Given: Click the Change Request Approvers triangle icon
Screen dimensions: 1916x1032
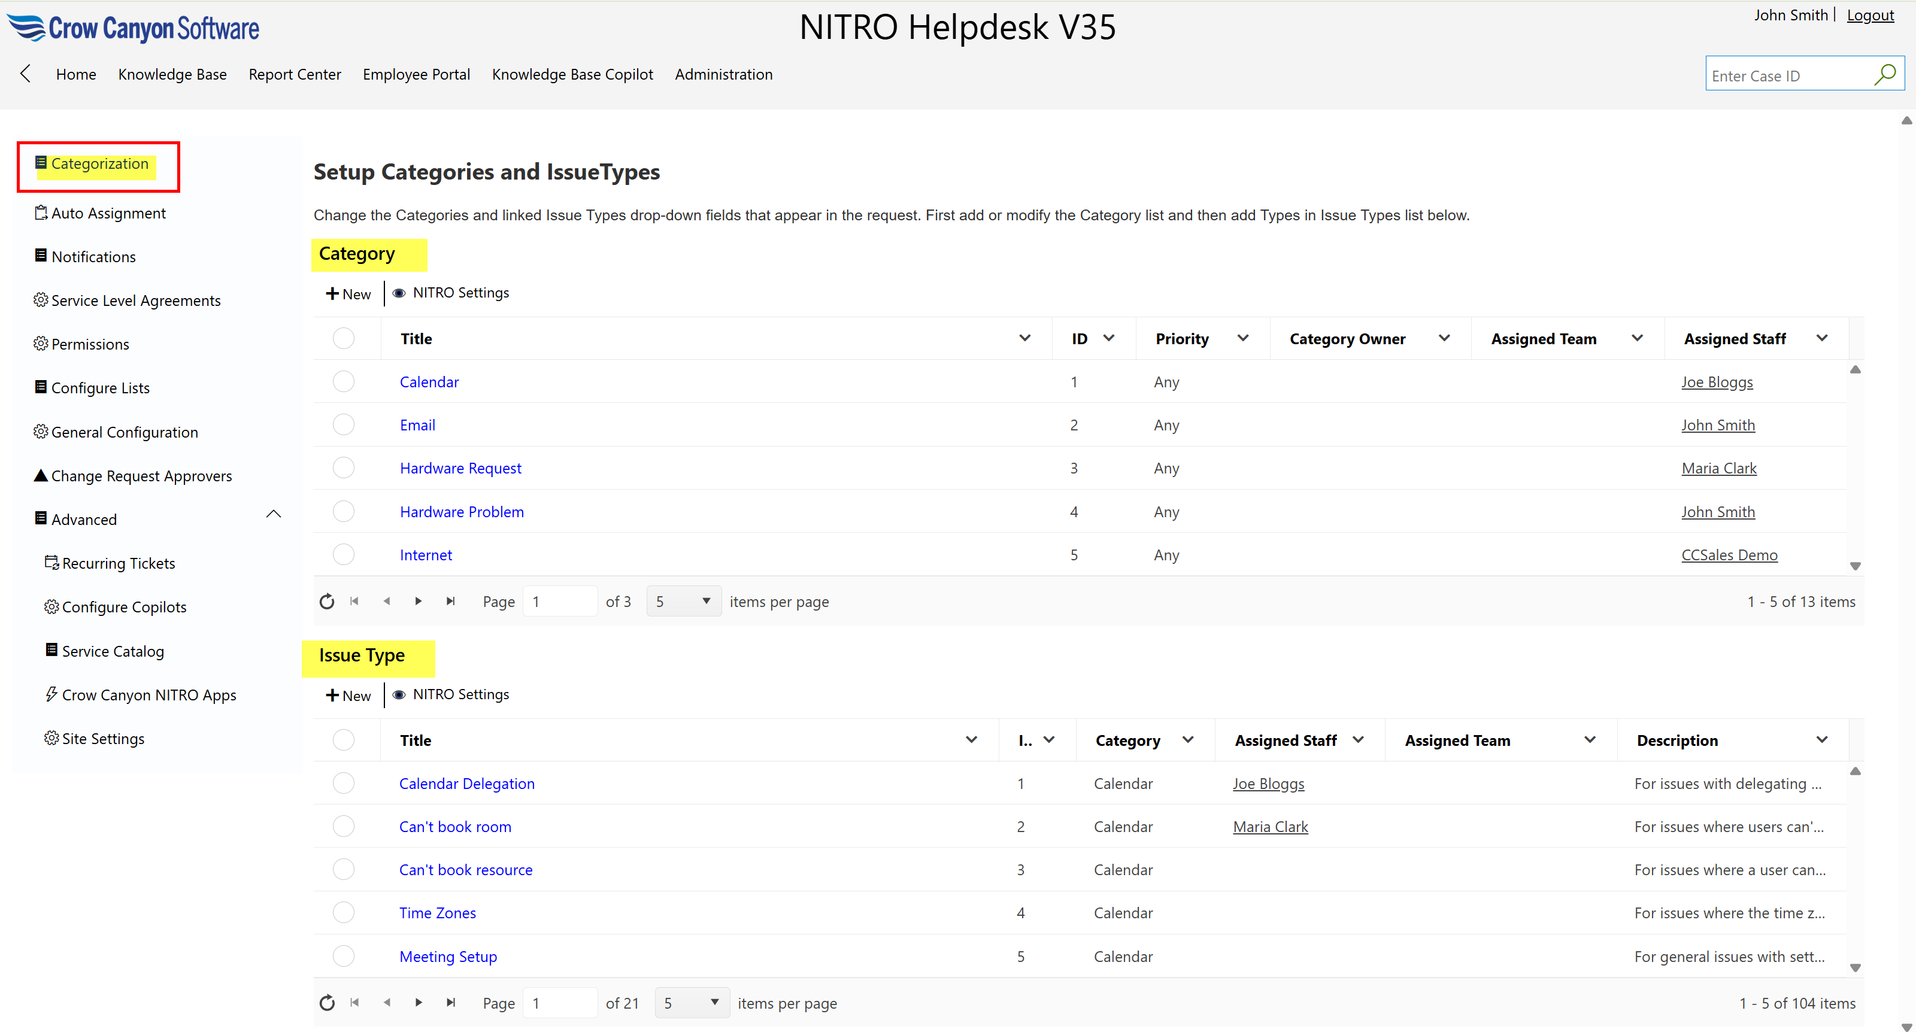Looking at the screenshot, I should pos(41,475).
